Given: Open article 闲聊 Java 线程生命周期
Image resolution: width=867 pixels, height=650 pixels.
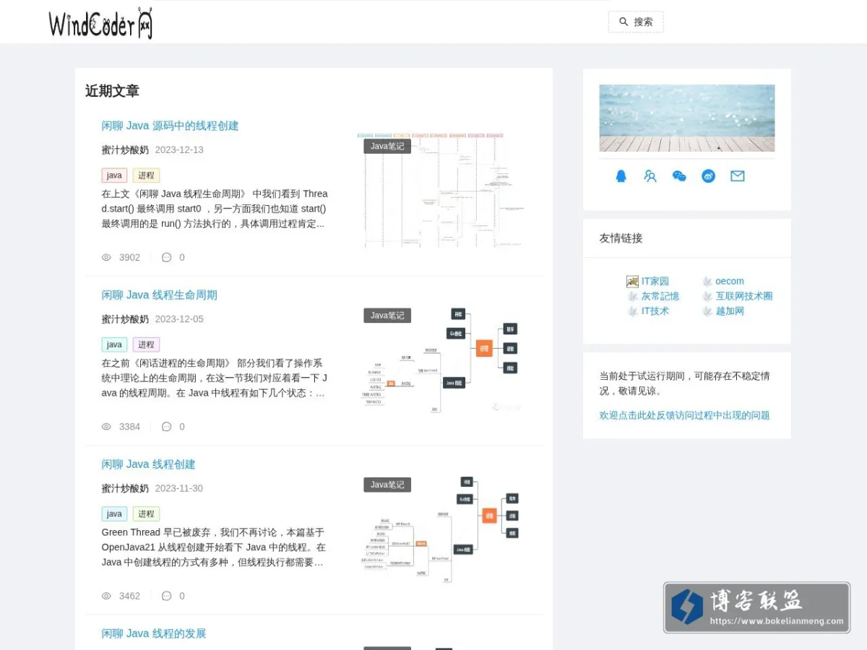Looking at the screenshot, I should tap(159, 295).
